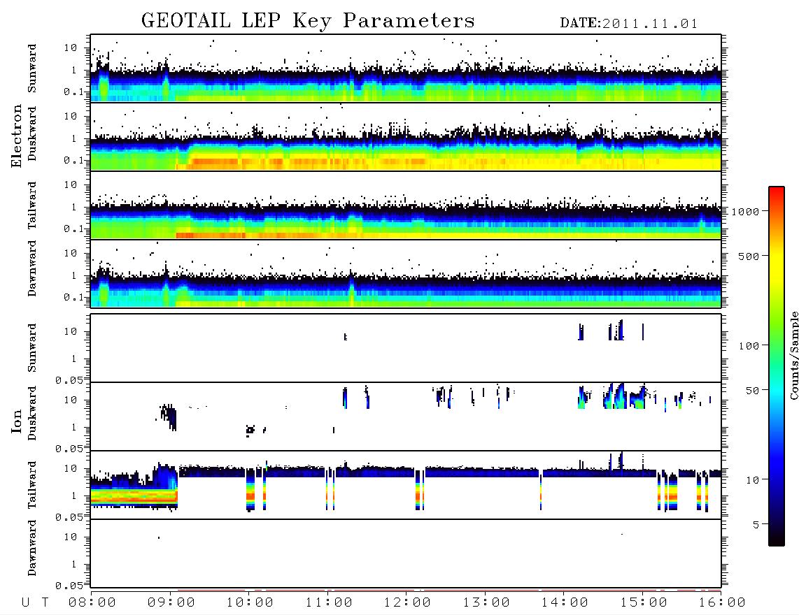Click the 13:00 time axis label
This screenshot has height=615, width=799.
[x=486, y=602]
